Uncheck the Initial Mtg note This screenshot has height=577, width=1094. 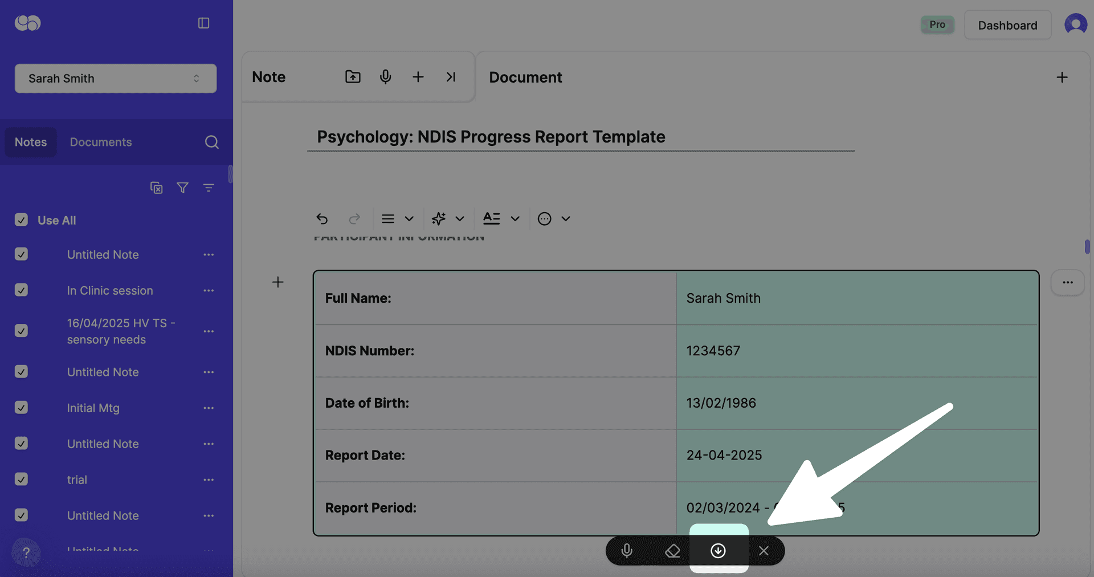pyautogui.click(x=21, y=408)
